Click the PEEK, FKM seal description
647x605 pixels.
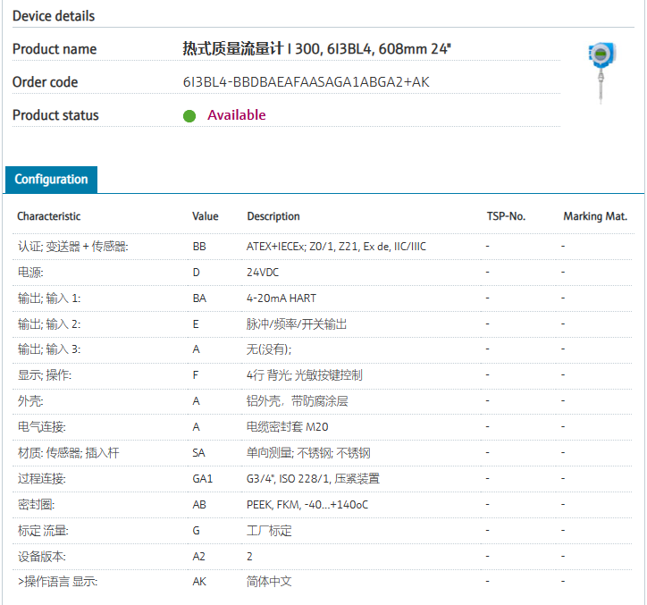[x=307, y=505]
